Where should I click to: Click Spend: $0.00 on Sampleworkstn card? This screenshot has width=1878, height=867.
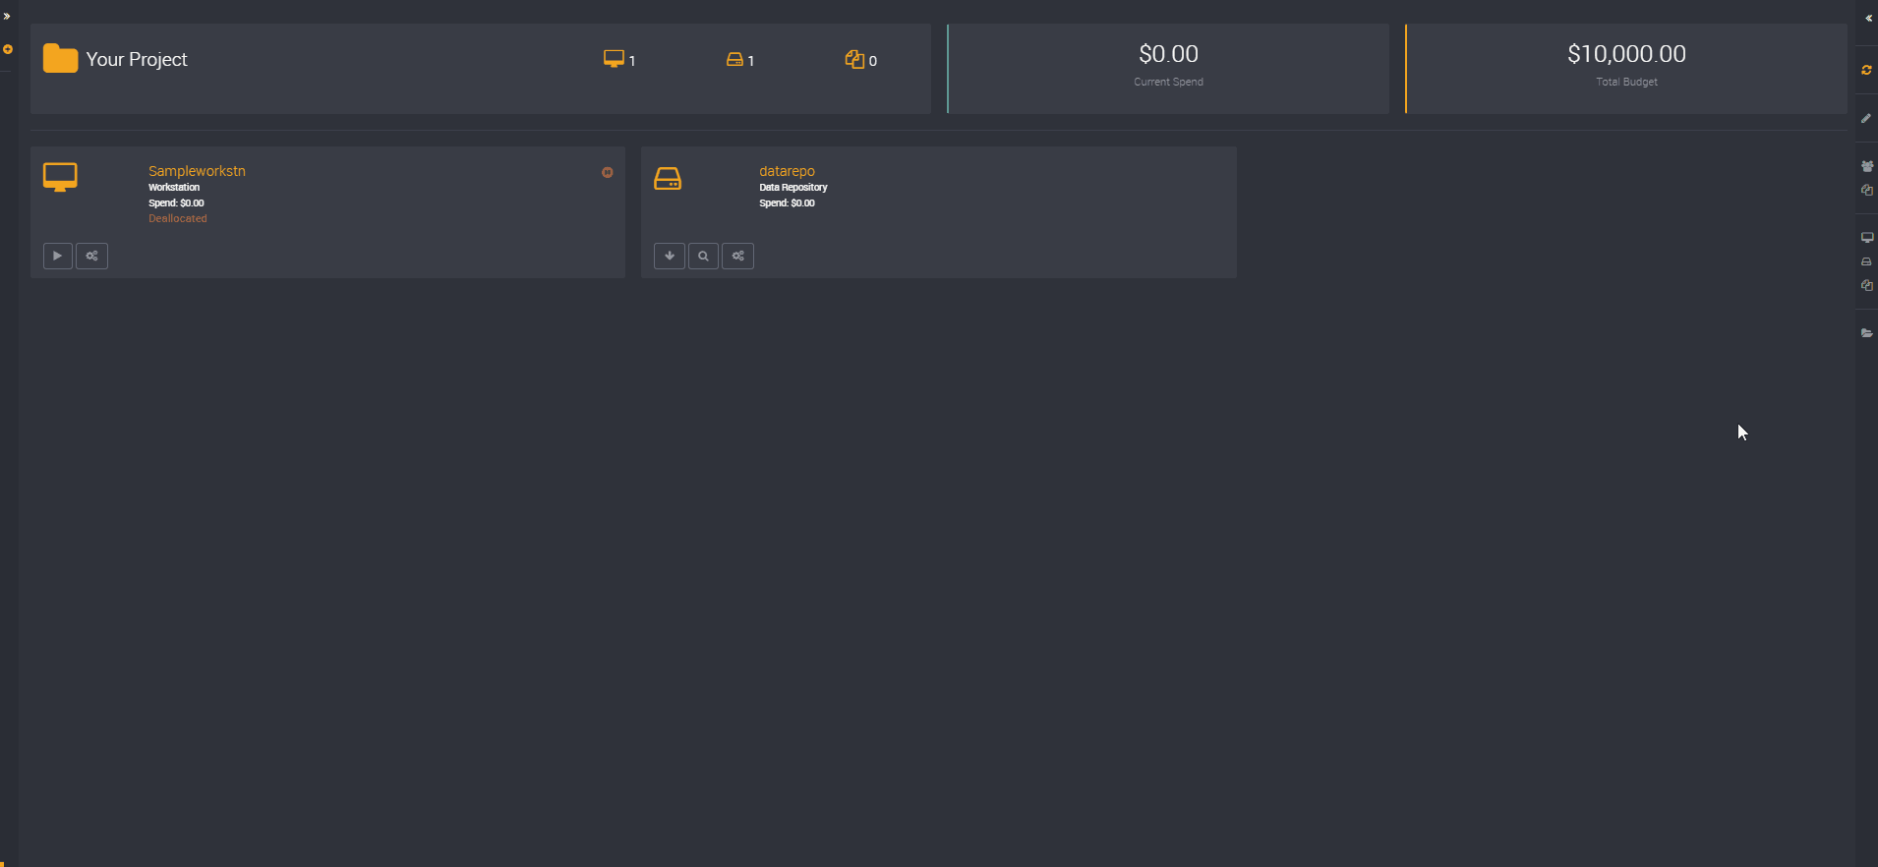[176, 202]
